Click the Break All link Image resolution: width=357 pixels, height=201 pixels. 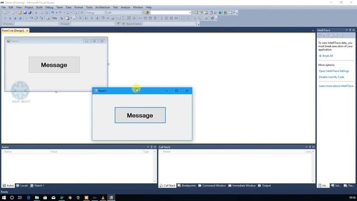327,56
